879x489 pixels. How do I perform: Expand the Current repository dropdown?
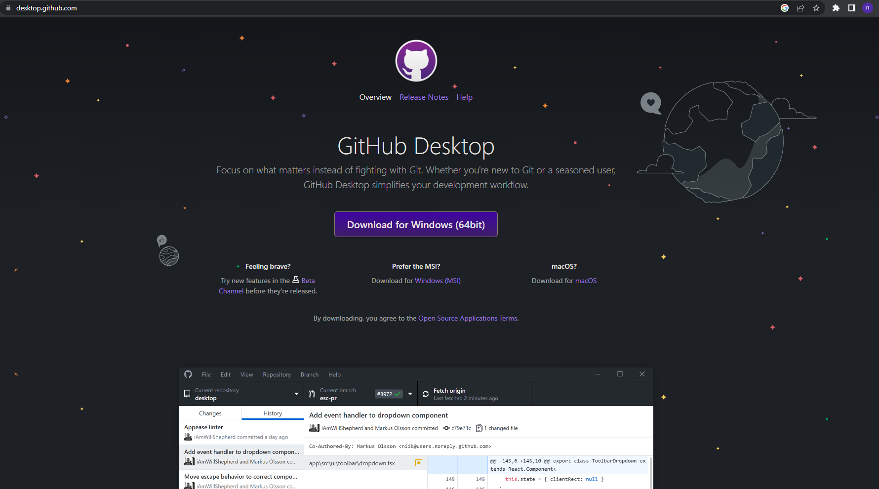point(296,394)
